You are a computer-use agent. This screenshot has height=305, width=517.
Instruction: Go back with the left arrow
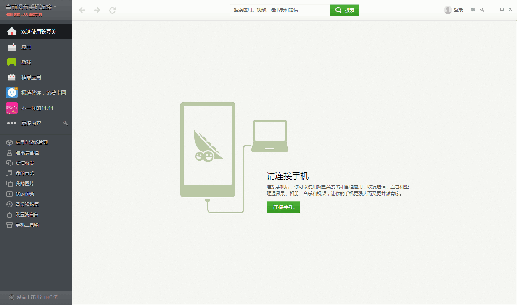tap(82, 10)
